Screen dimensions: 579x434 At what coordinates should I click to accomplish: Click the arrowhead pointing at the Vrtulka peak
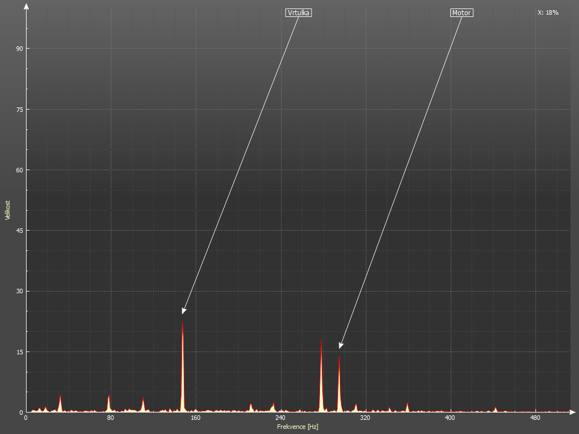(184, 311)
